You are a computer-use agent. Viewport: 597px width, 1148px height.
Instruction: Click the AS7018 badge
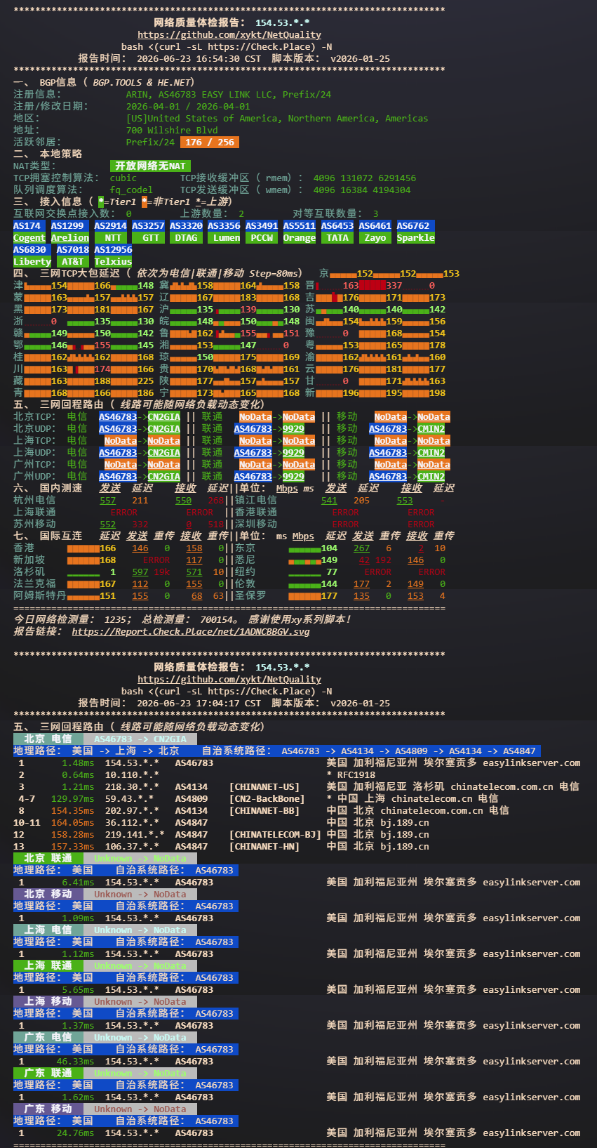coord(73,249)
